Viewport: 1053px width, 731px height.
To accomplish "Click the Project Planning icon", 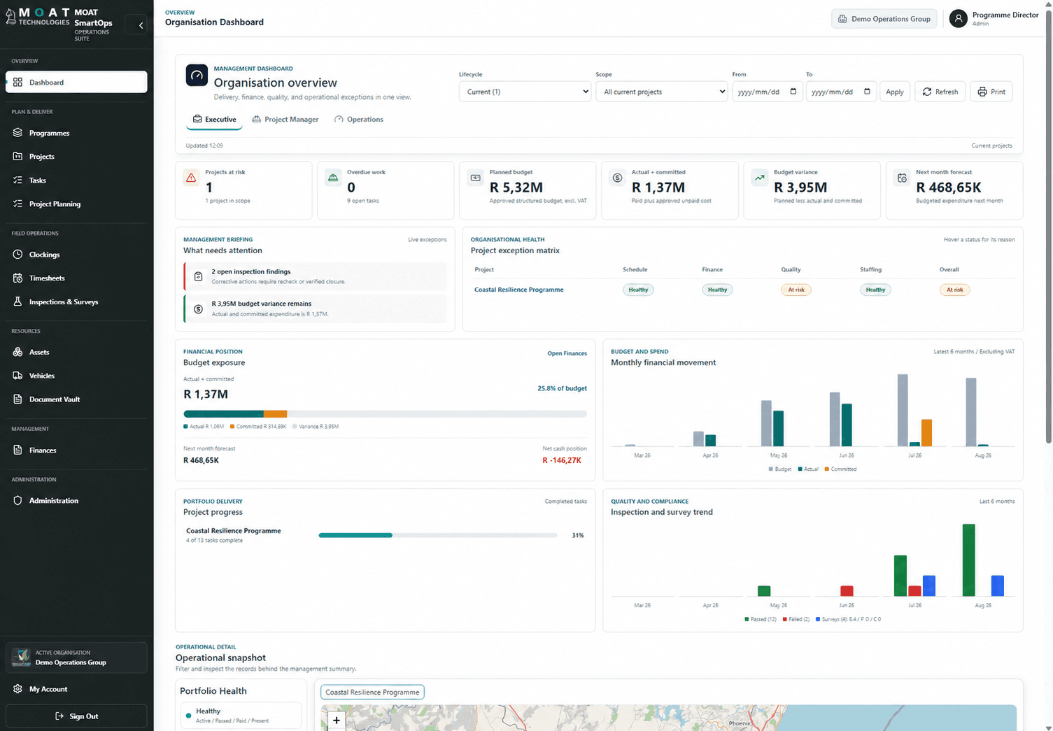I will tap(17, 204).
